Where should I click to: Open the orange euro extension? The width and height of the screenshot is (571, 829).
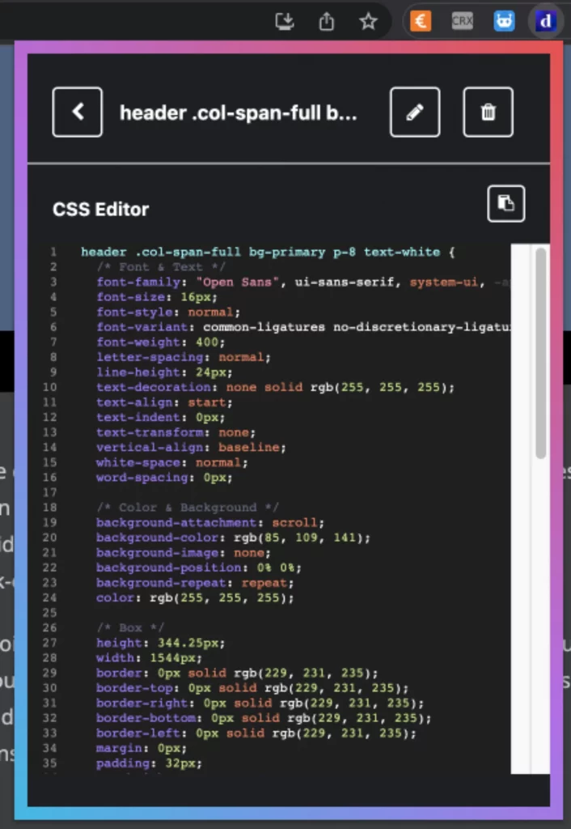421,21
